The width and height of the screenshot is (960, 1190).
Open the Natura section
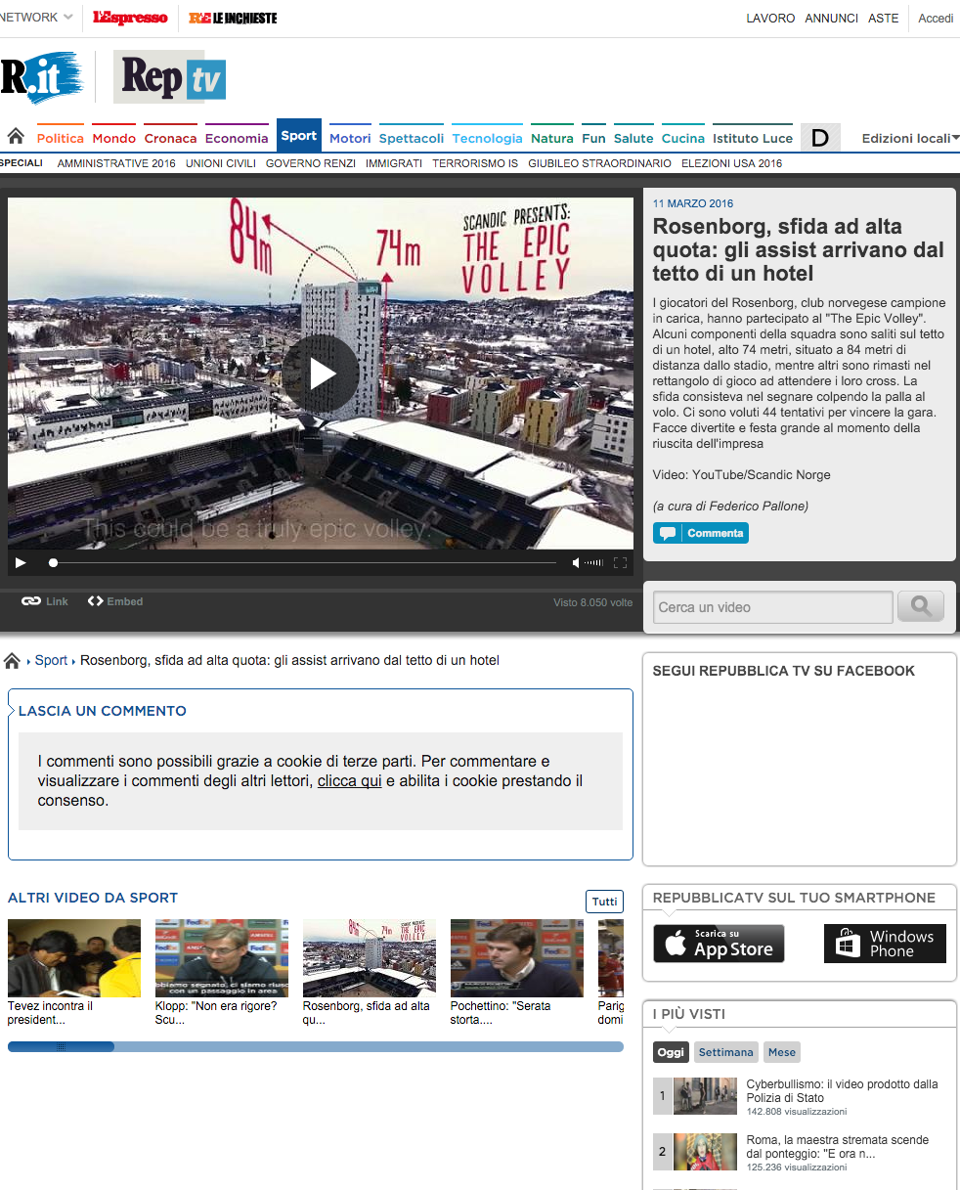click(552, 138)
